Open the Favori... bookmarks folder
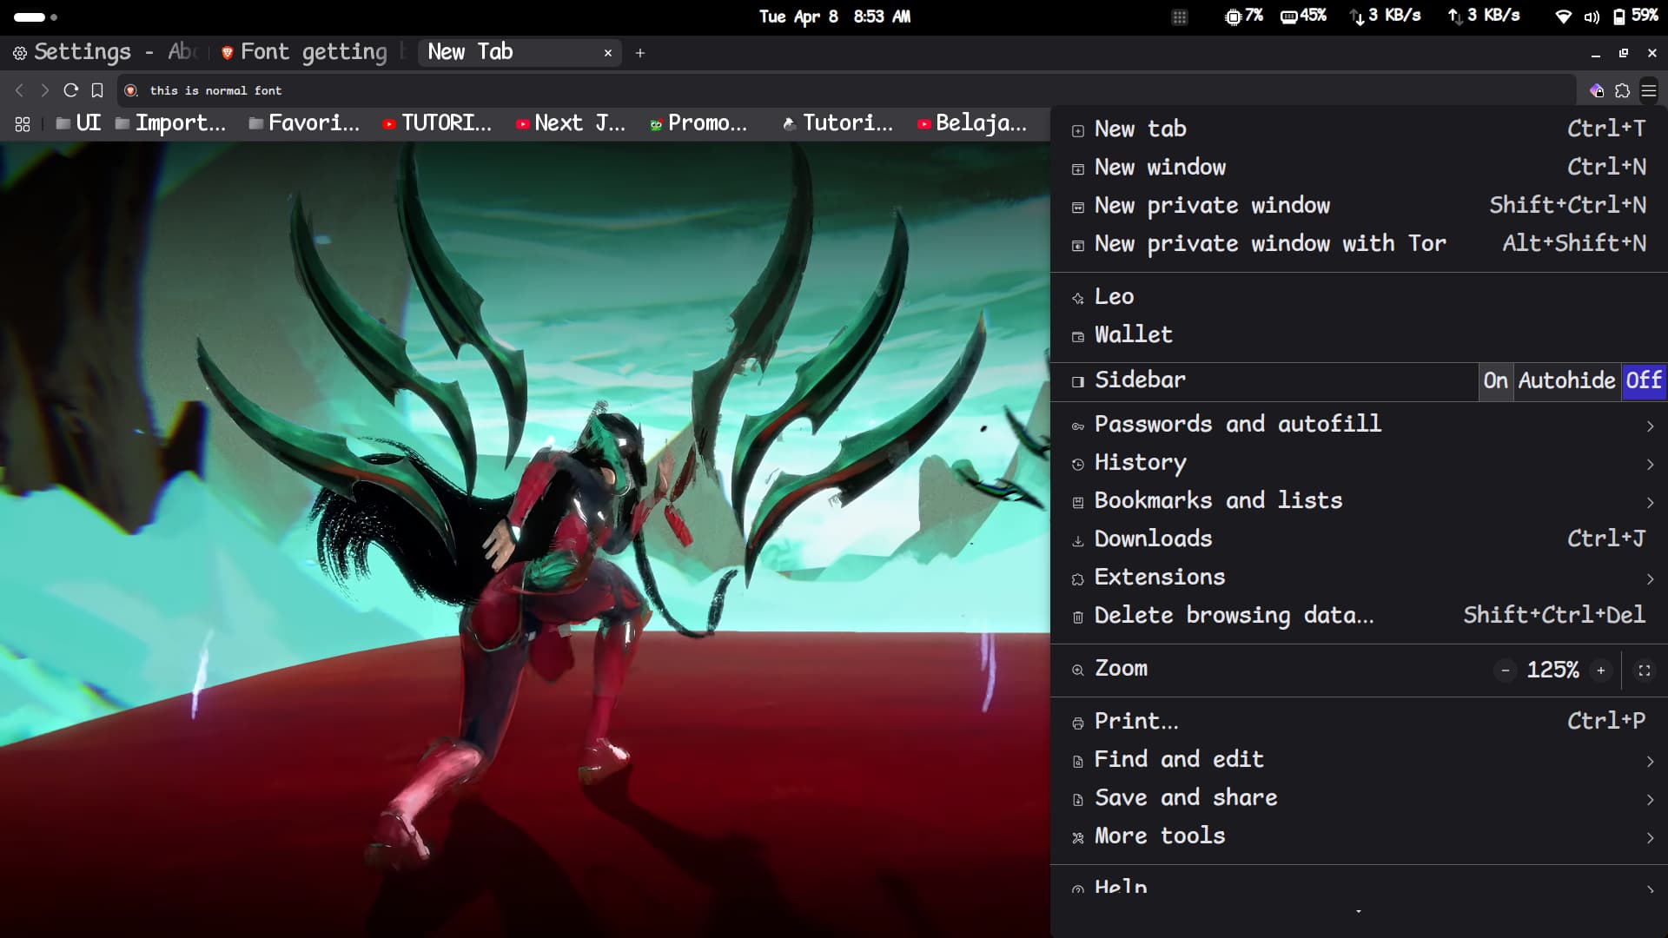1668x938 pixels. (x=304, y=123)
